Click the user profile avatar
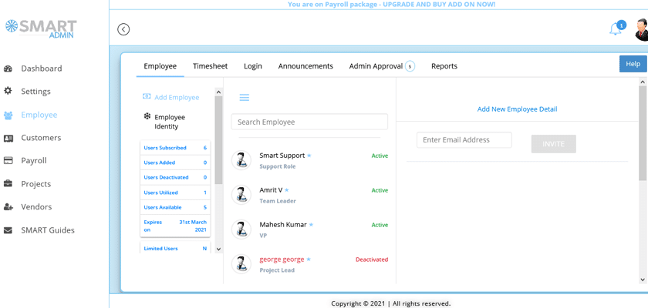Screen dimensions: 648x308 [640, 30]
